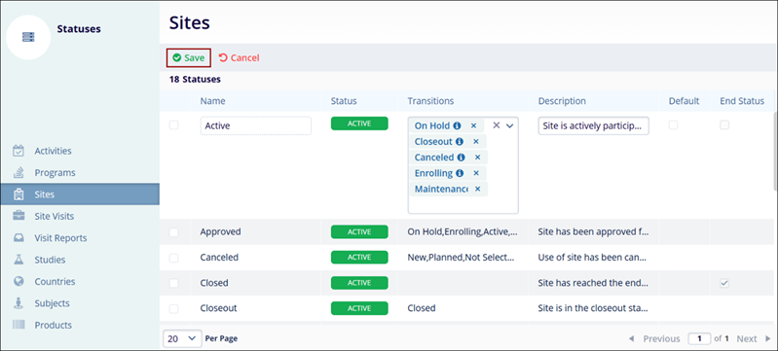Screen dimensions: 779x351
Task: Remove the Closeout transition tag
Action: 475,142
